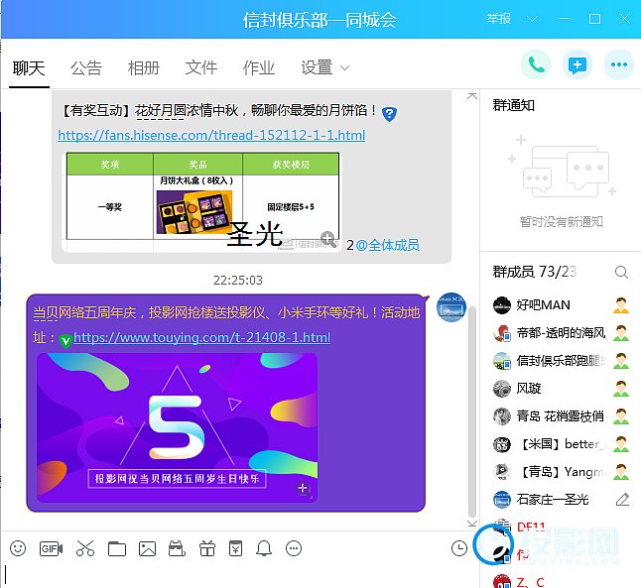Switch to the 聊天 tab
The image size is (641, 588).
point(29,67)
